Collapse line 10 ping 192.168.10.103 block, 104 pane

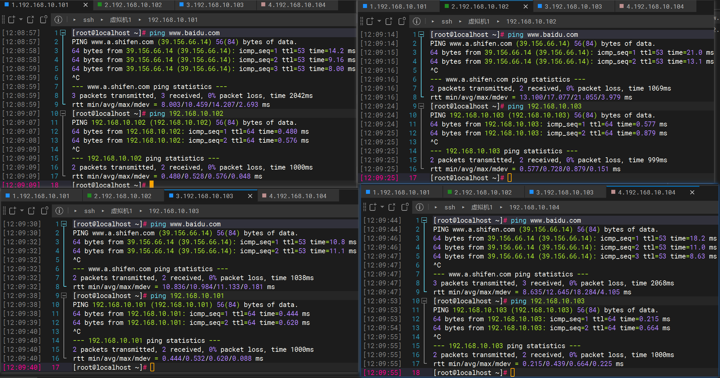424,301
